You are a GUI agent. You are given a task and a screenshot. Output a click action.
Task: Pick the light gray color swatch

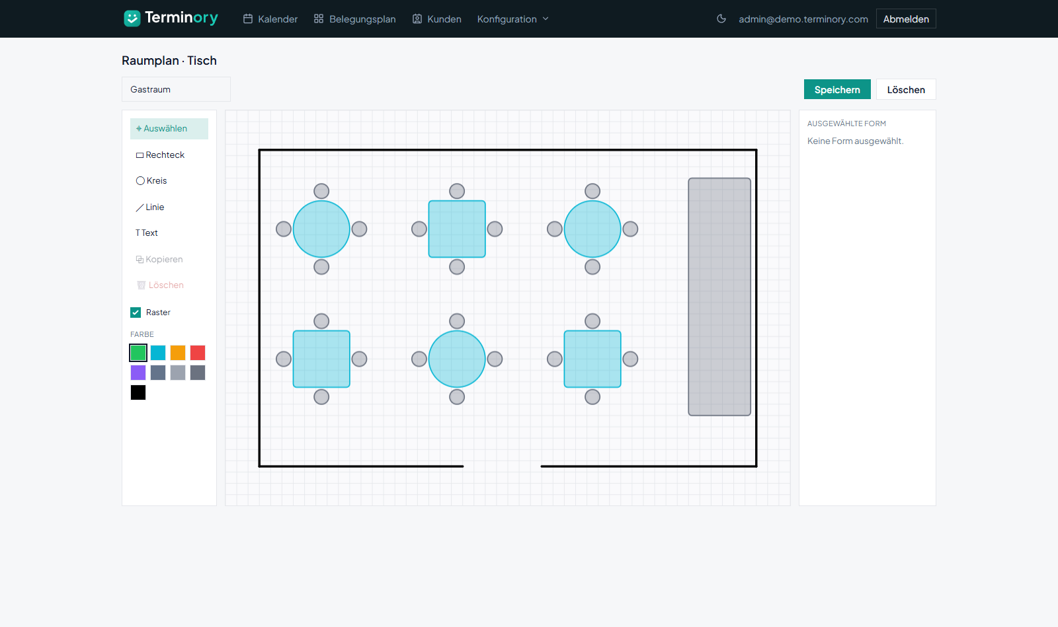(178, 373)
